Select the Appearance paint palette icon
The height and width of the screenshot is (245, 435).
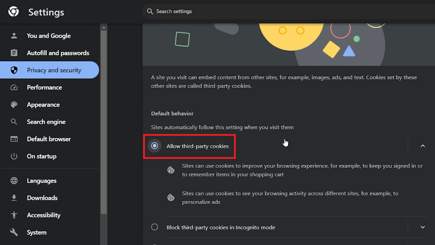click(14, 105)
